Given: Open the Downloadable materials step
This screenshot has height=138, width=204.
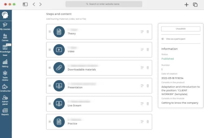Looking at the screenshot, I should point(81,69).
